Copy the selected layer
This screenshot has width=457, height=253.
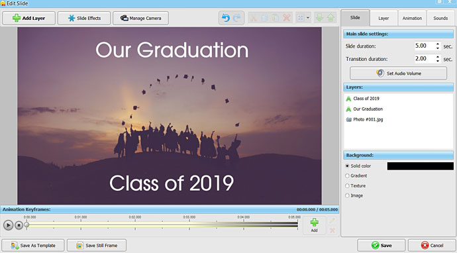point(265,18)
